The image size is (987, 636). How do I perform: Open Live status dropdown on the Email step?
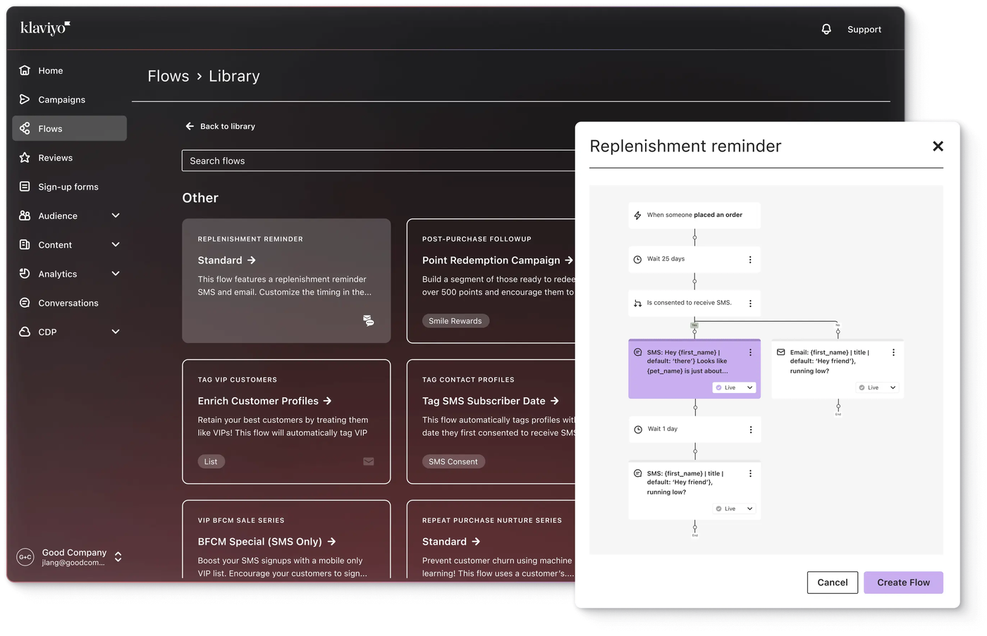click(x=877, y=387)
